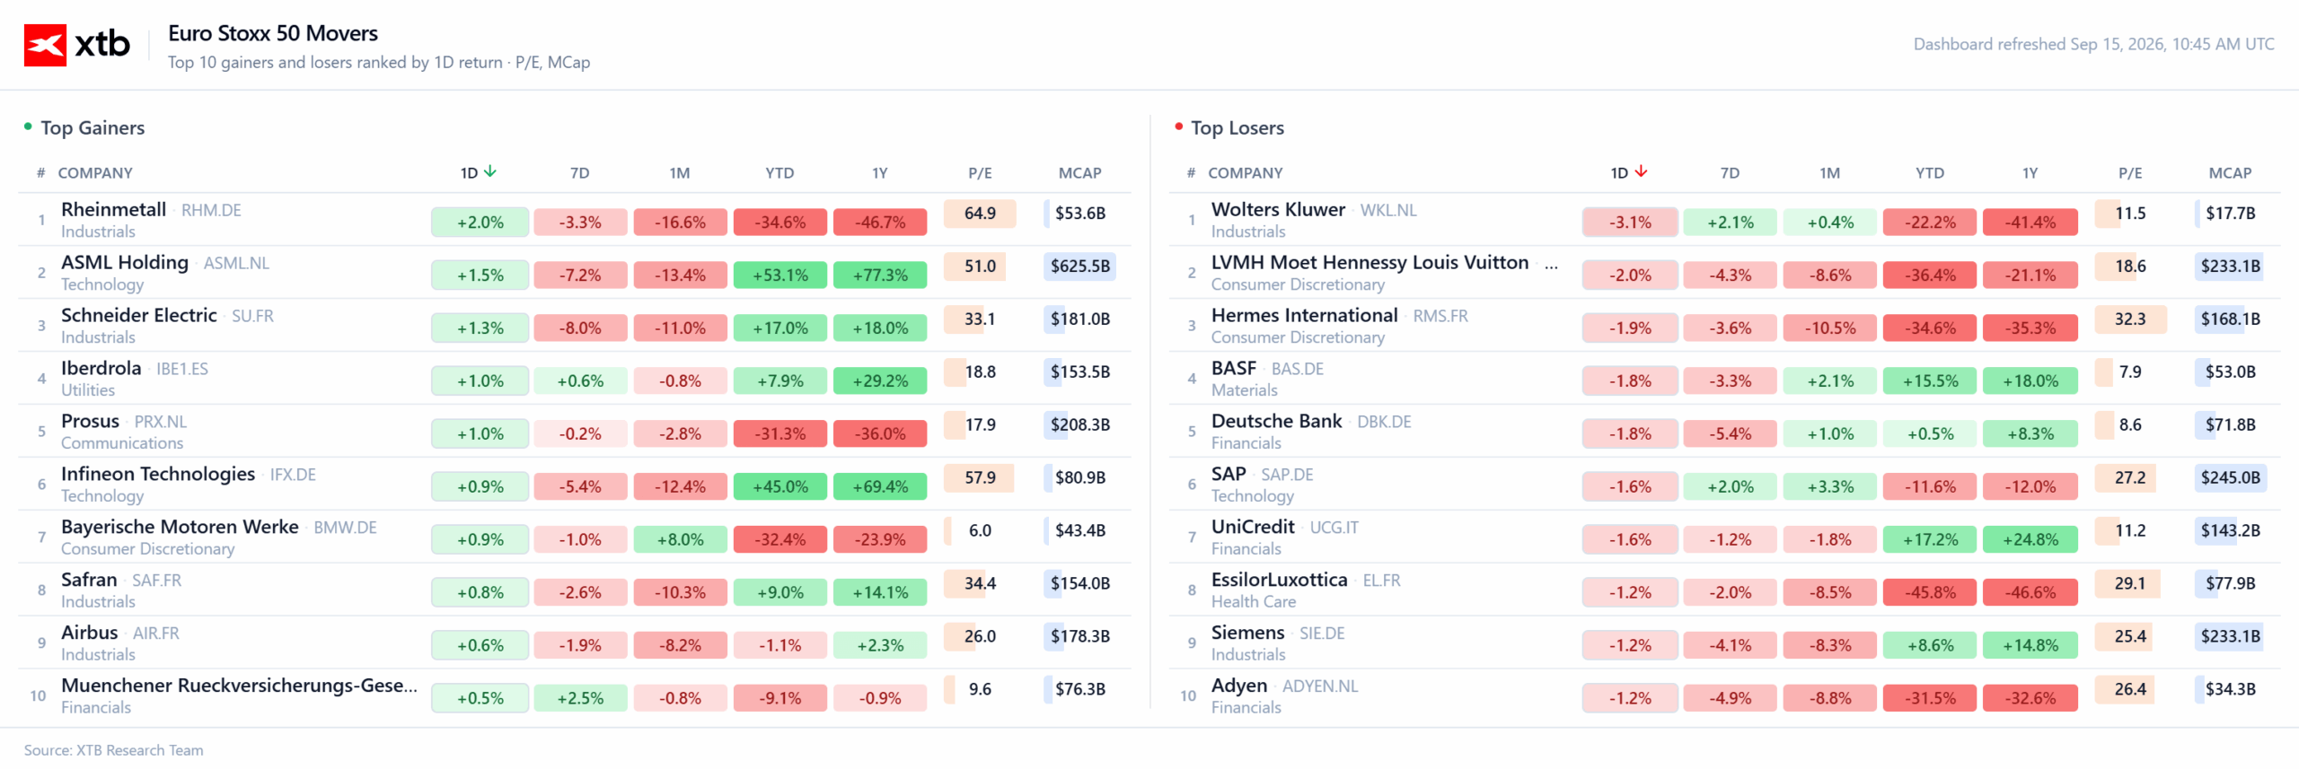Click Infineon's +45.0% YTD cell
The height and width of the screenshot is (769, 2299).
click(x=780, y=486)
